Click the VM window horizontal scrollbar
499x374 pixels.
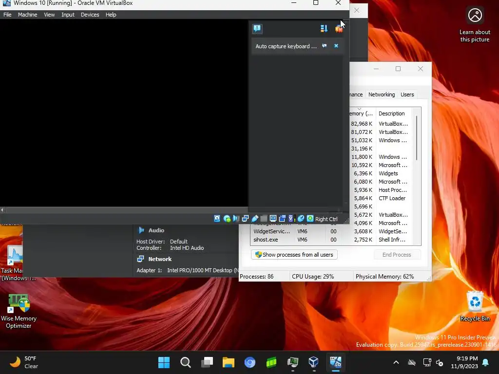[x=127, y=210]
